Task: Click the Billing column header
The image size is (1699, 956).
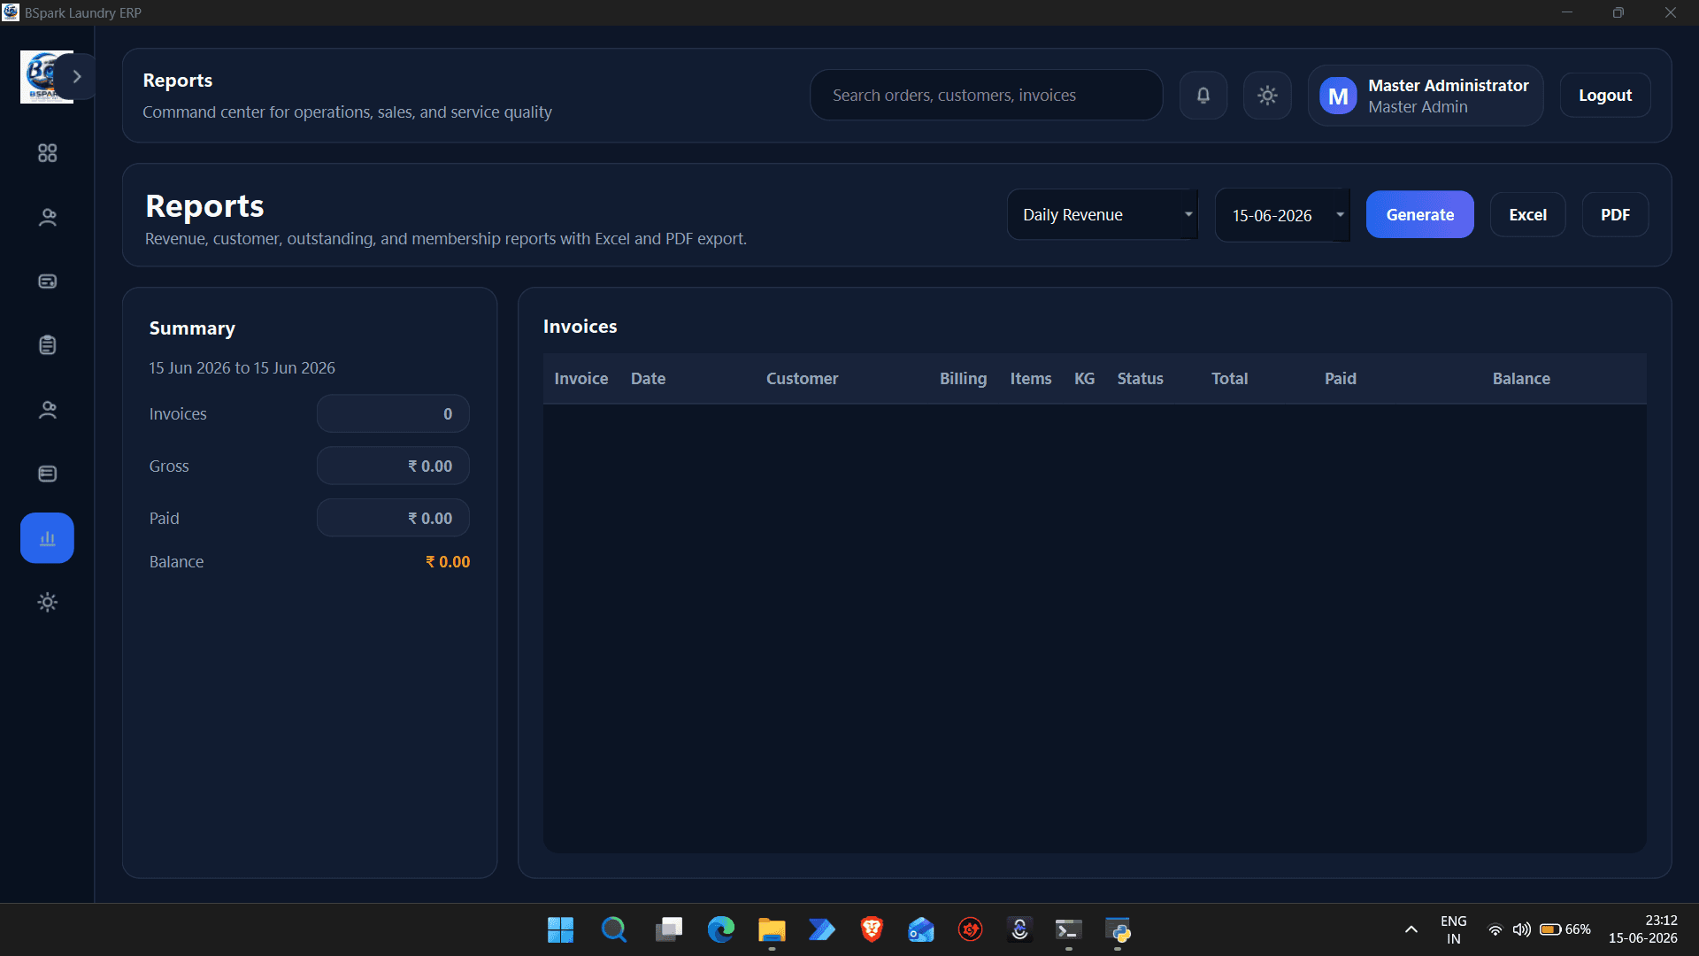Action: tap(963, 379)
